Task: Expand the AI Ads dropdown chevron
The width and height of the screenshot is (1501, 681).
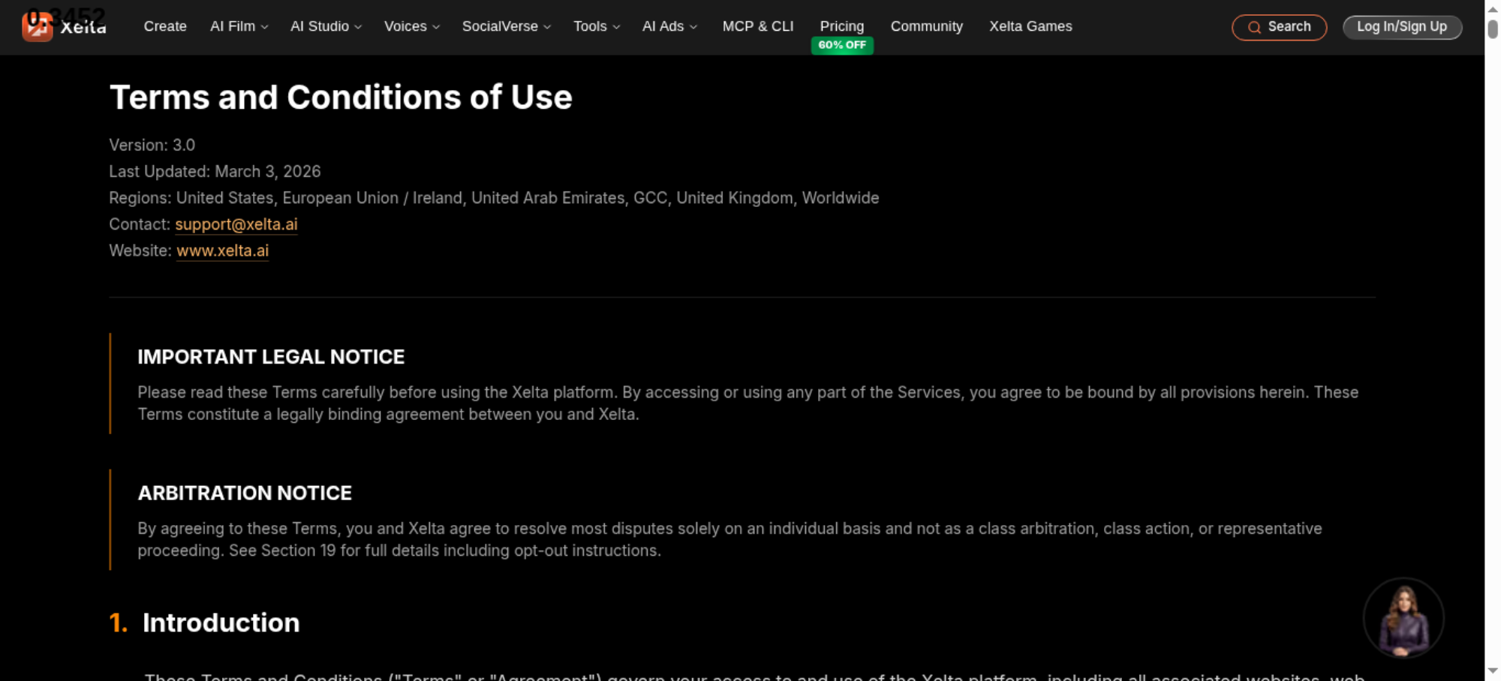Action: [x=693, y=27]
